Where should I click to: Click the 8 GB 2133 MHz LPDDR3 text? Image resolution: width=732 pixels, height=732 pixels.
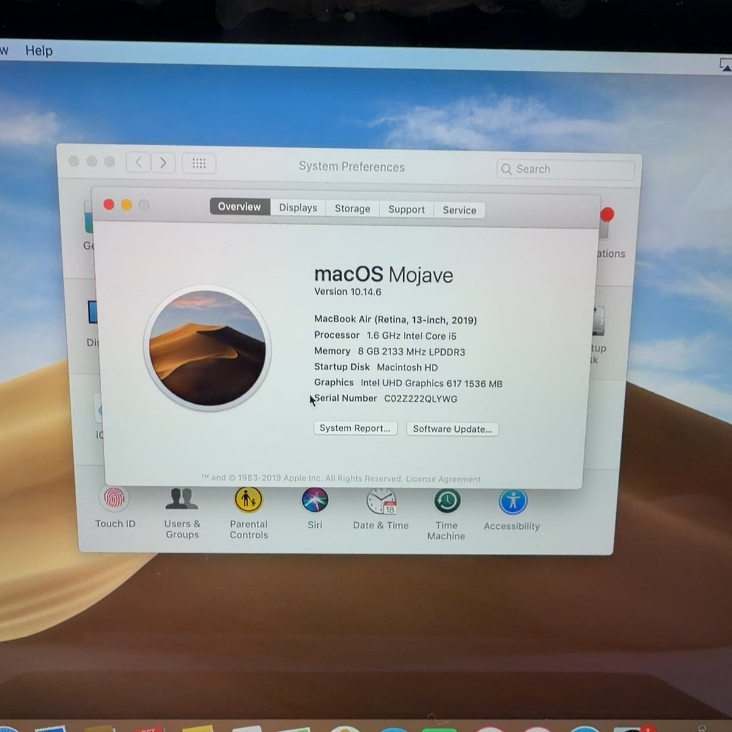(411, 351)
